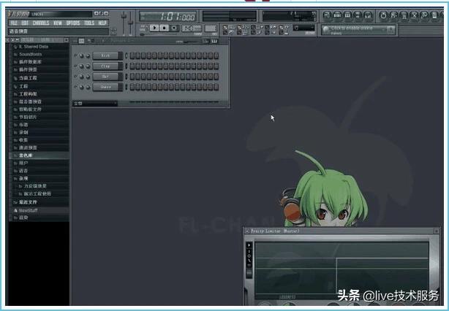Image resolution: width=449 pixels, height=311 pixels.
Task: Click the online news panel
Action: 357,29
